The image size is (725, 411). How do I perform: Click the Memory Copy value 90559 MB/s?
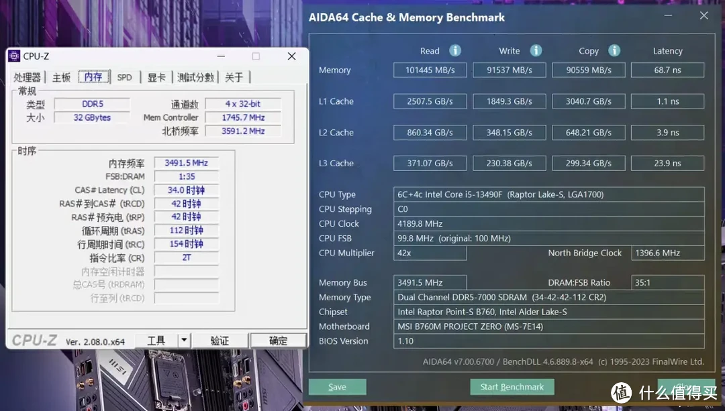pos(589,70)
